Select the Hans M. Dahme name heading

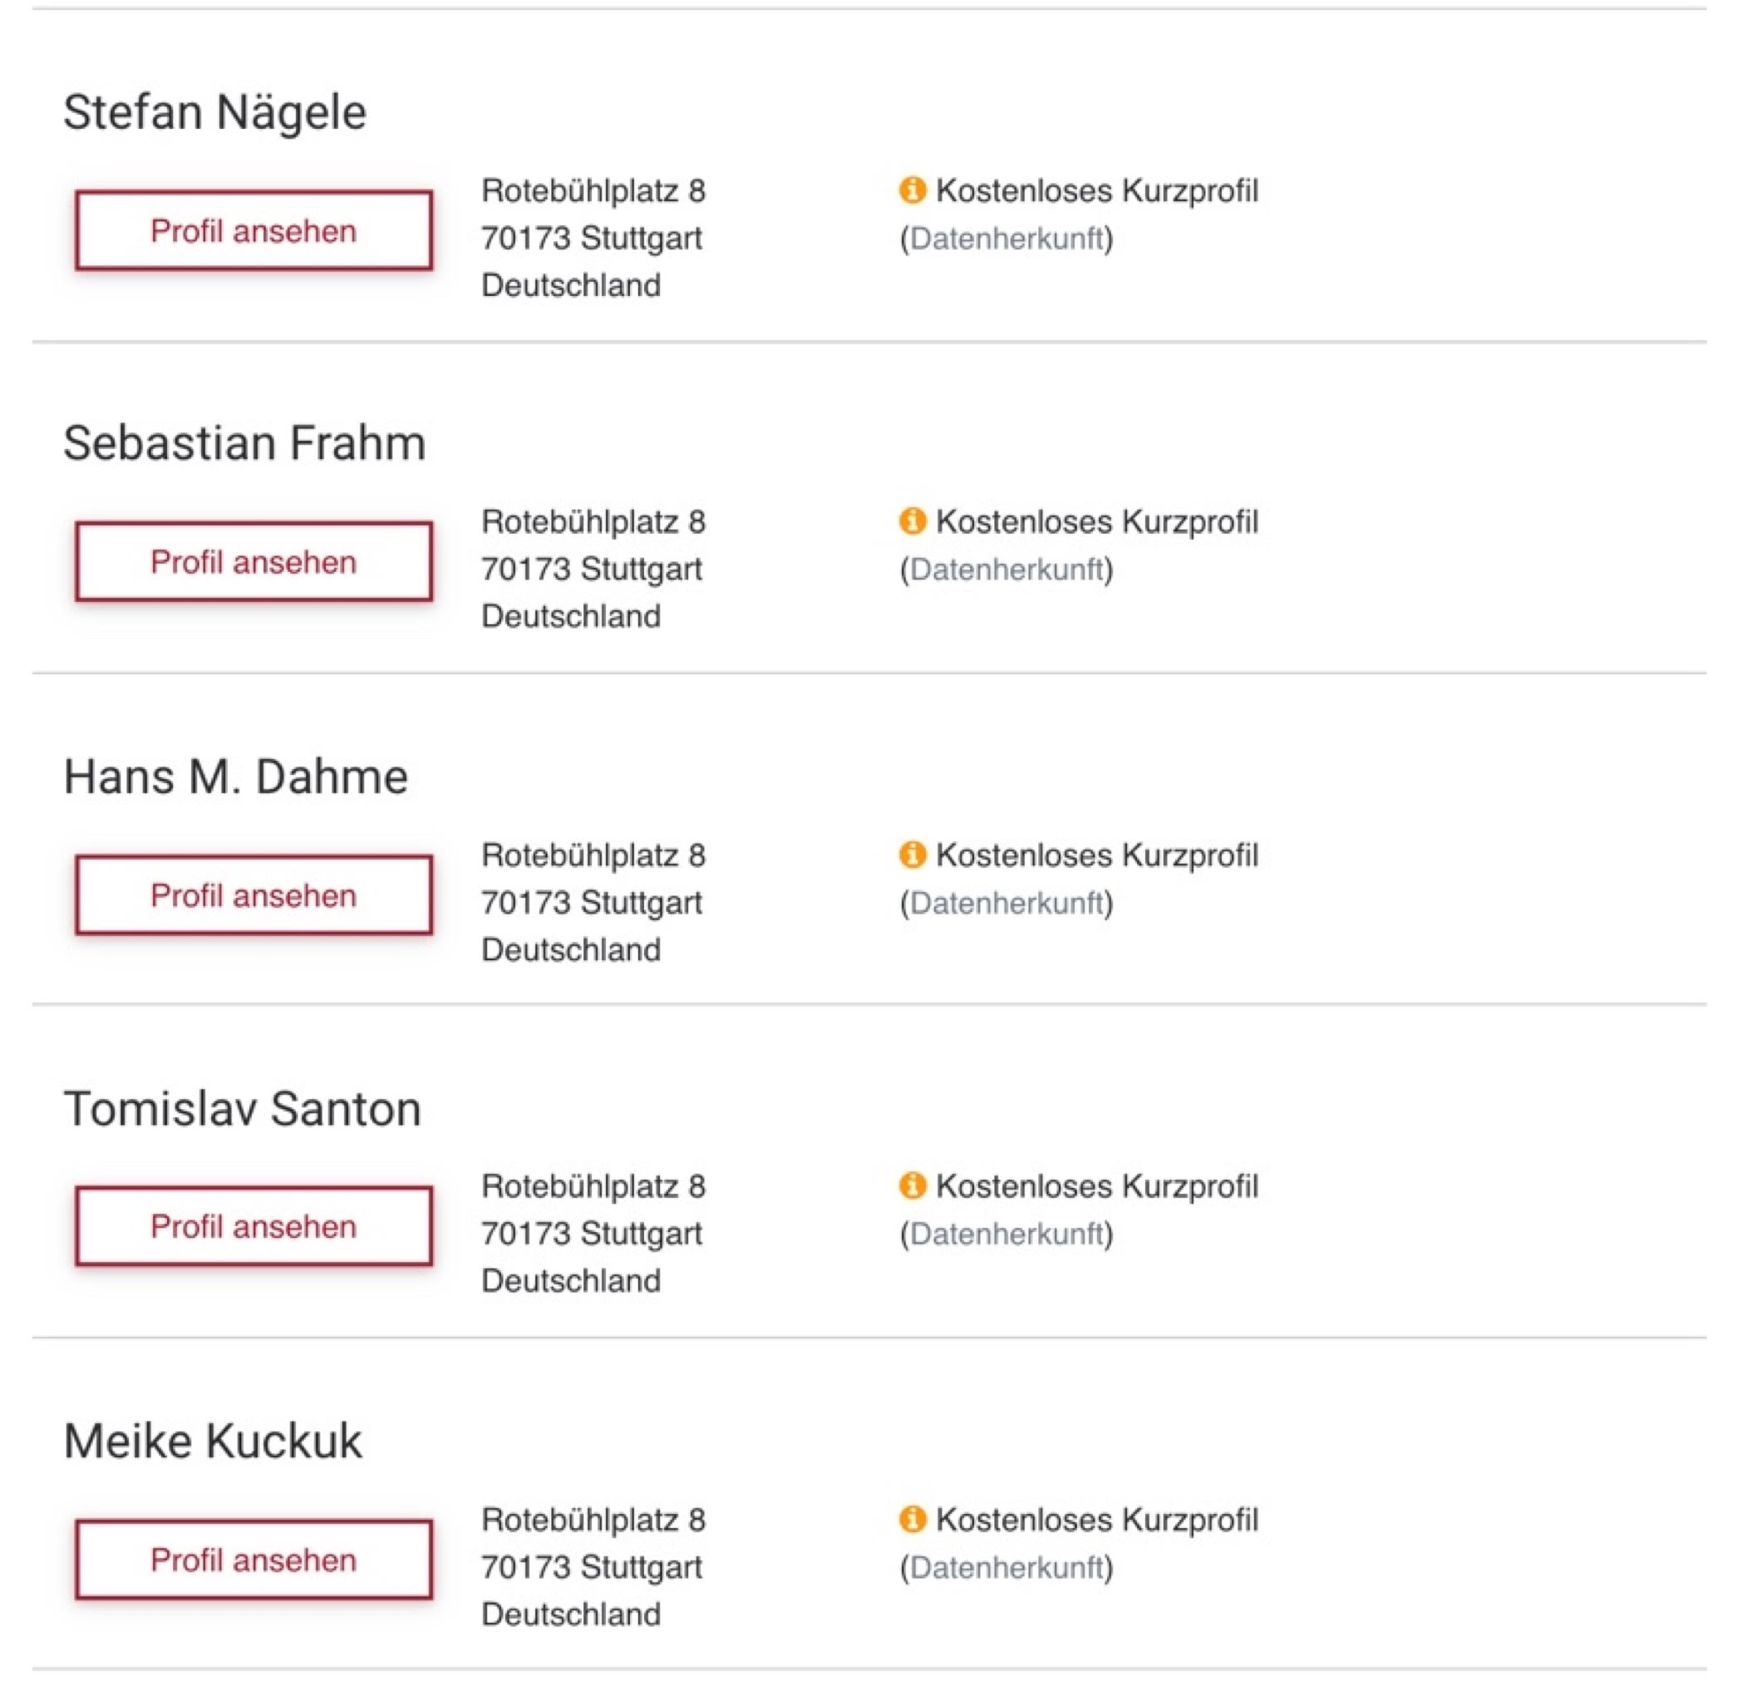[236, 776]
